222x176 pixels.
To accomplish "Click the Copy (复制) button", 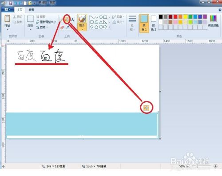I will point(18,22).
